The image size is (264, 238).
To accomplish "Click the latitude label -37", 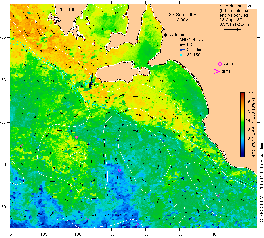I will 3,122.
